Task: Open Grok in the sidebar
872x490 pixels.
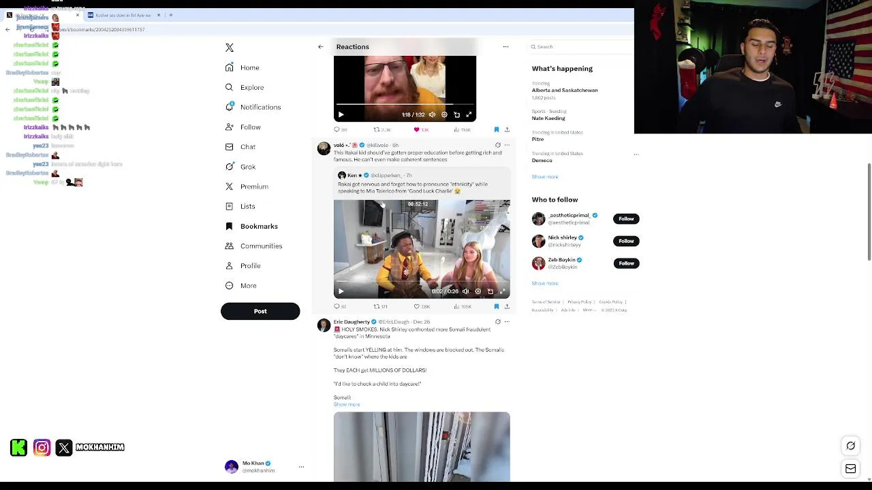Action: click(x=240, y=167)
